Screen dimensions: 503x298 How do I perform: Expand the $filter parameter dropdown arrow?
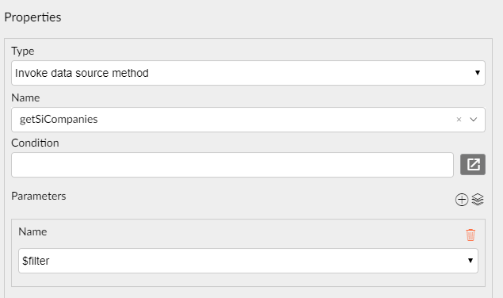click(471, 261)
